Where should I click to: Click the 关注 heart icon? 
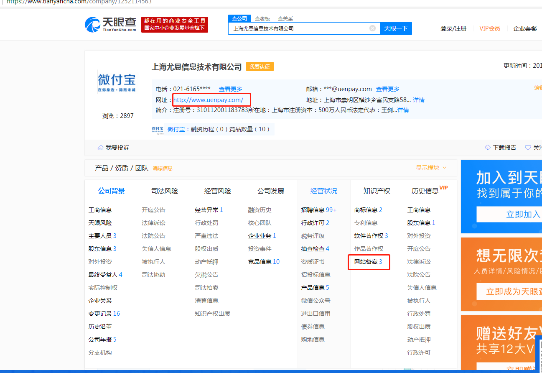(528, 148)
